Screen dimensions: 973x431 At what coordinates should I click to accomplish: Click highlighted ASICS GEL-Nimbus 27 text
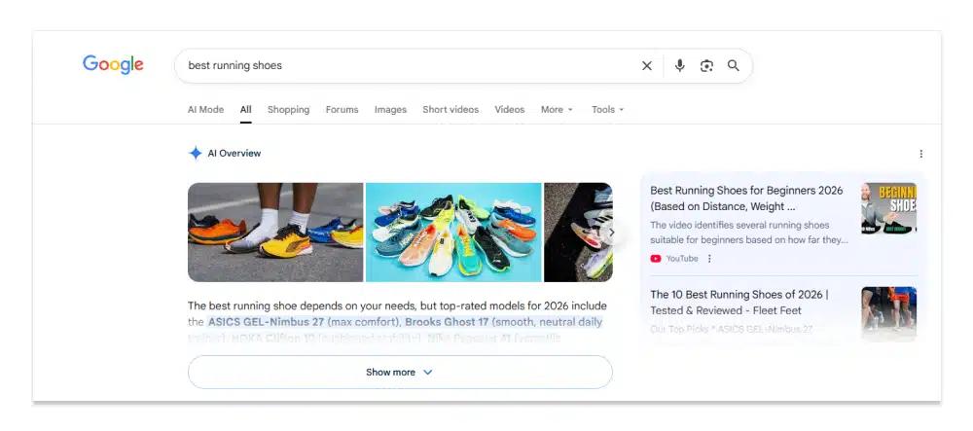coord(267,322)
